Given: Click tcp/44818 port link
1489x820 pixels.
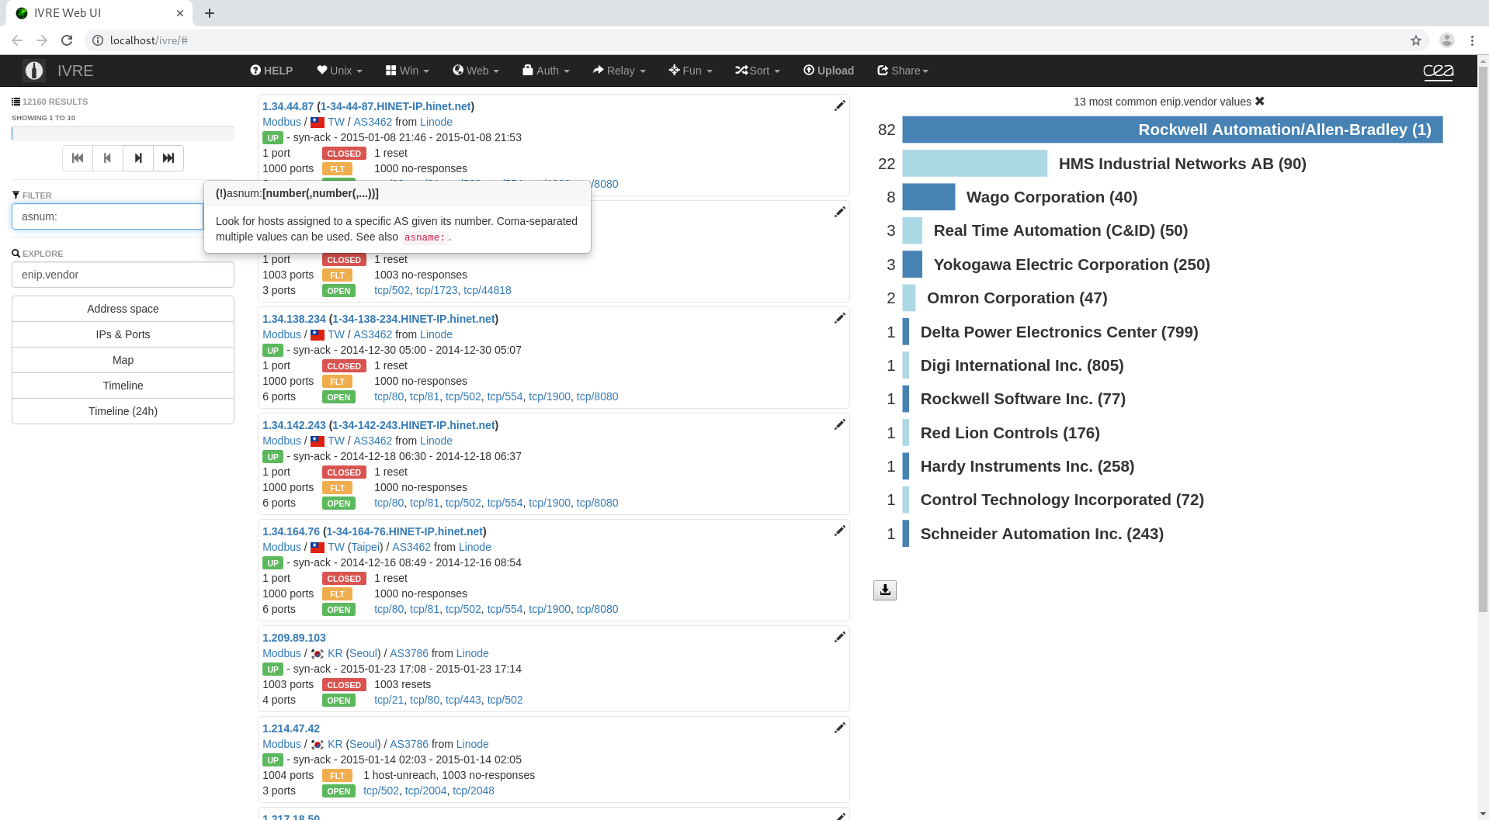Looking at the screenshot, I should 488,290.
